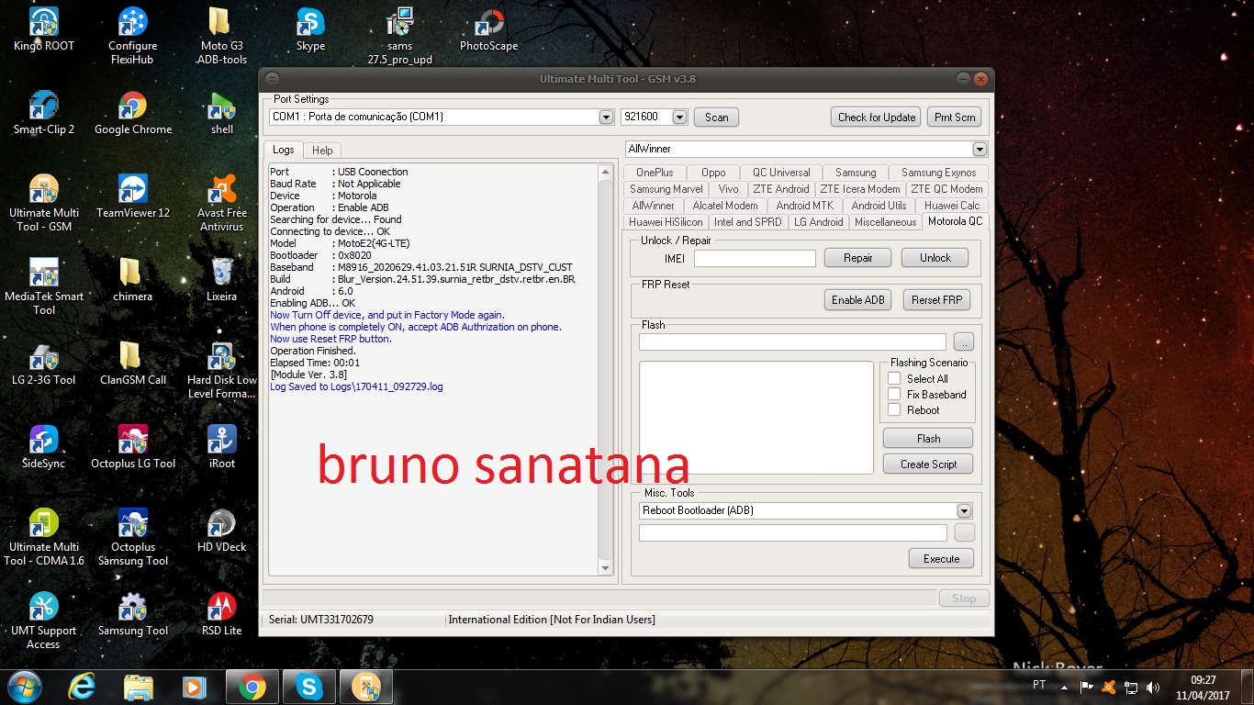Launch Google Chrome from the desktop

133,113
